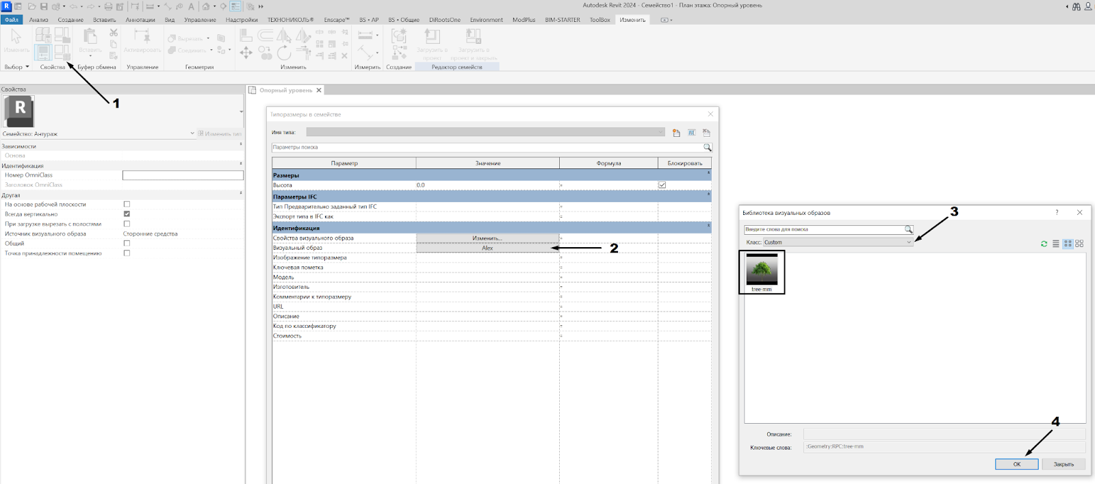The image size is (1095, 484).
Task: Confirm with OK in the appearance library
Action: [1016, 464]
